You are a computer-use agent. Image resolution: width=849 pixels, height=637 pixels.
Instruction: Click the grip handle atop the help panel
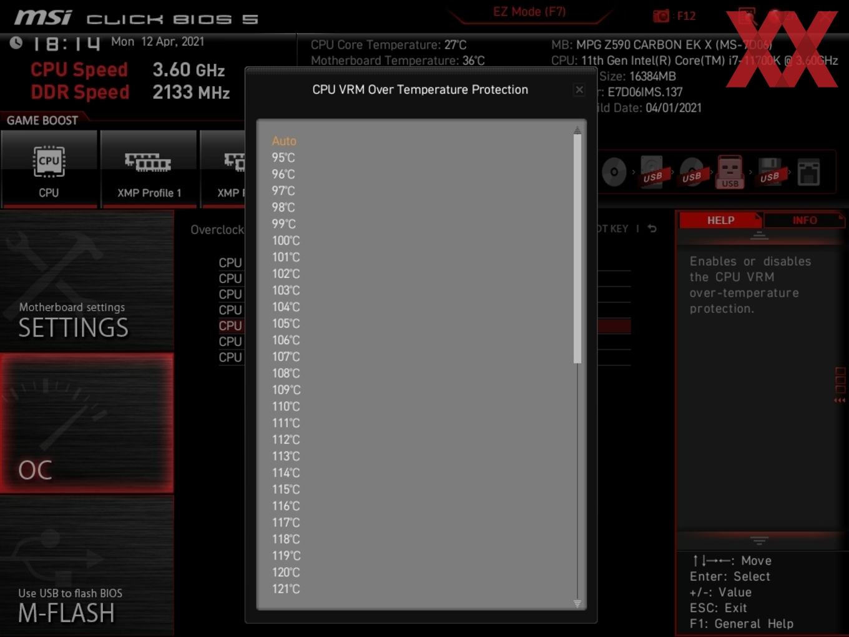(759, 235)
